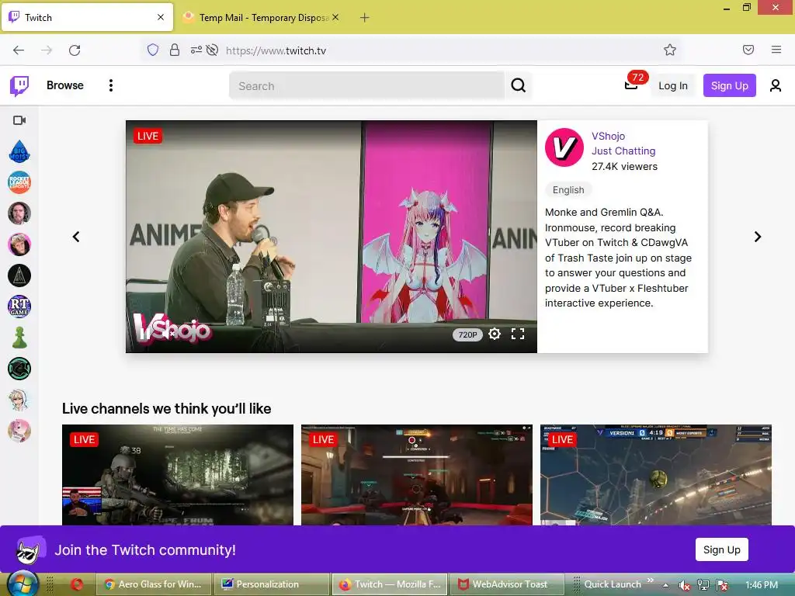Show the next featured stream with right arrow
Screen dimensions: 795x596
(x=757, y=237)
